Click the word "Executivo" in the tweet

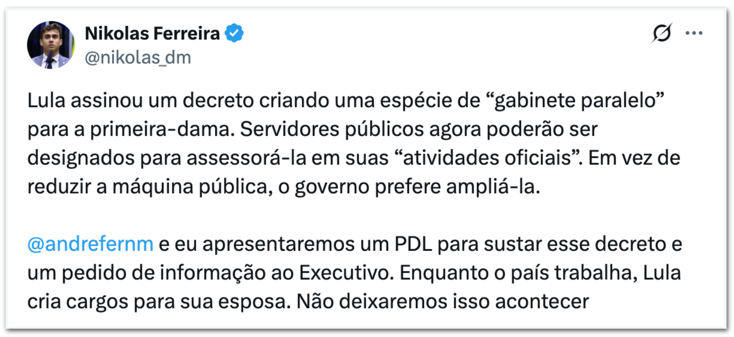[x=346, y=273]
